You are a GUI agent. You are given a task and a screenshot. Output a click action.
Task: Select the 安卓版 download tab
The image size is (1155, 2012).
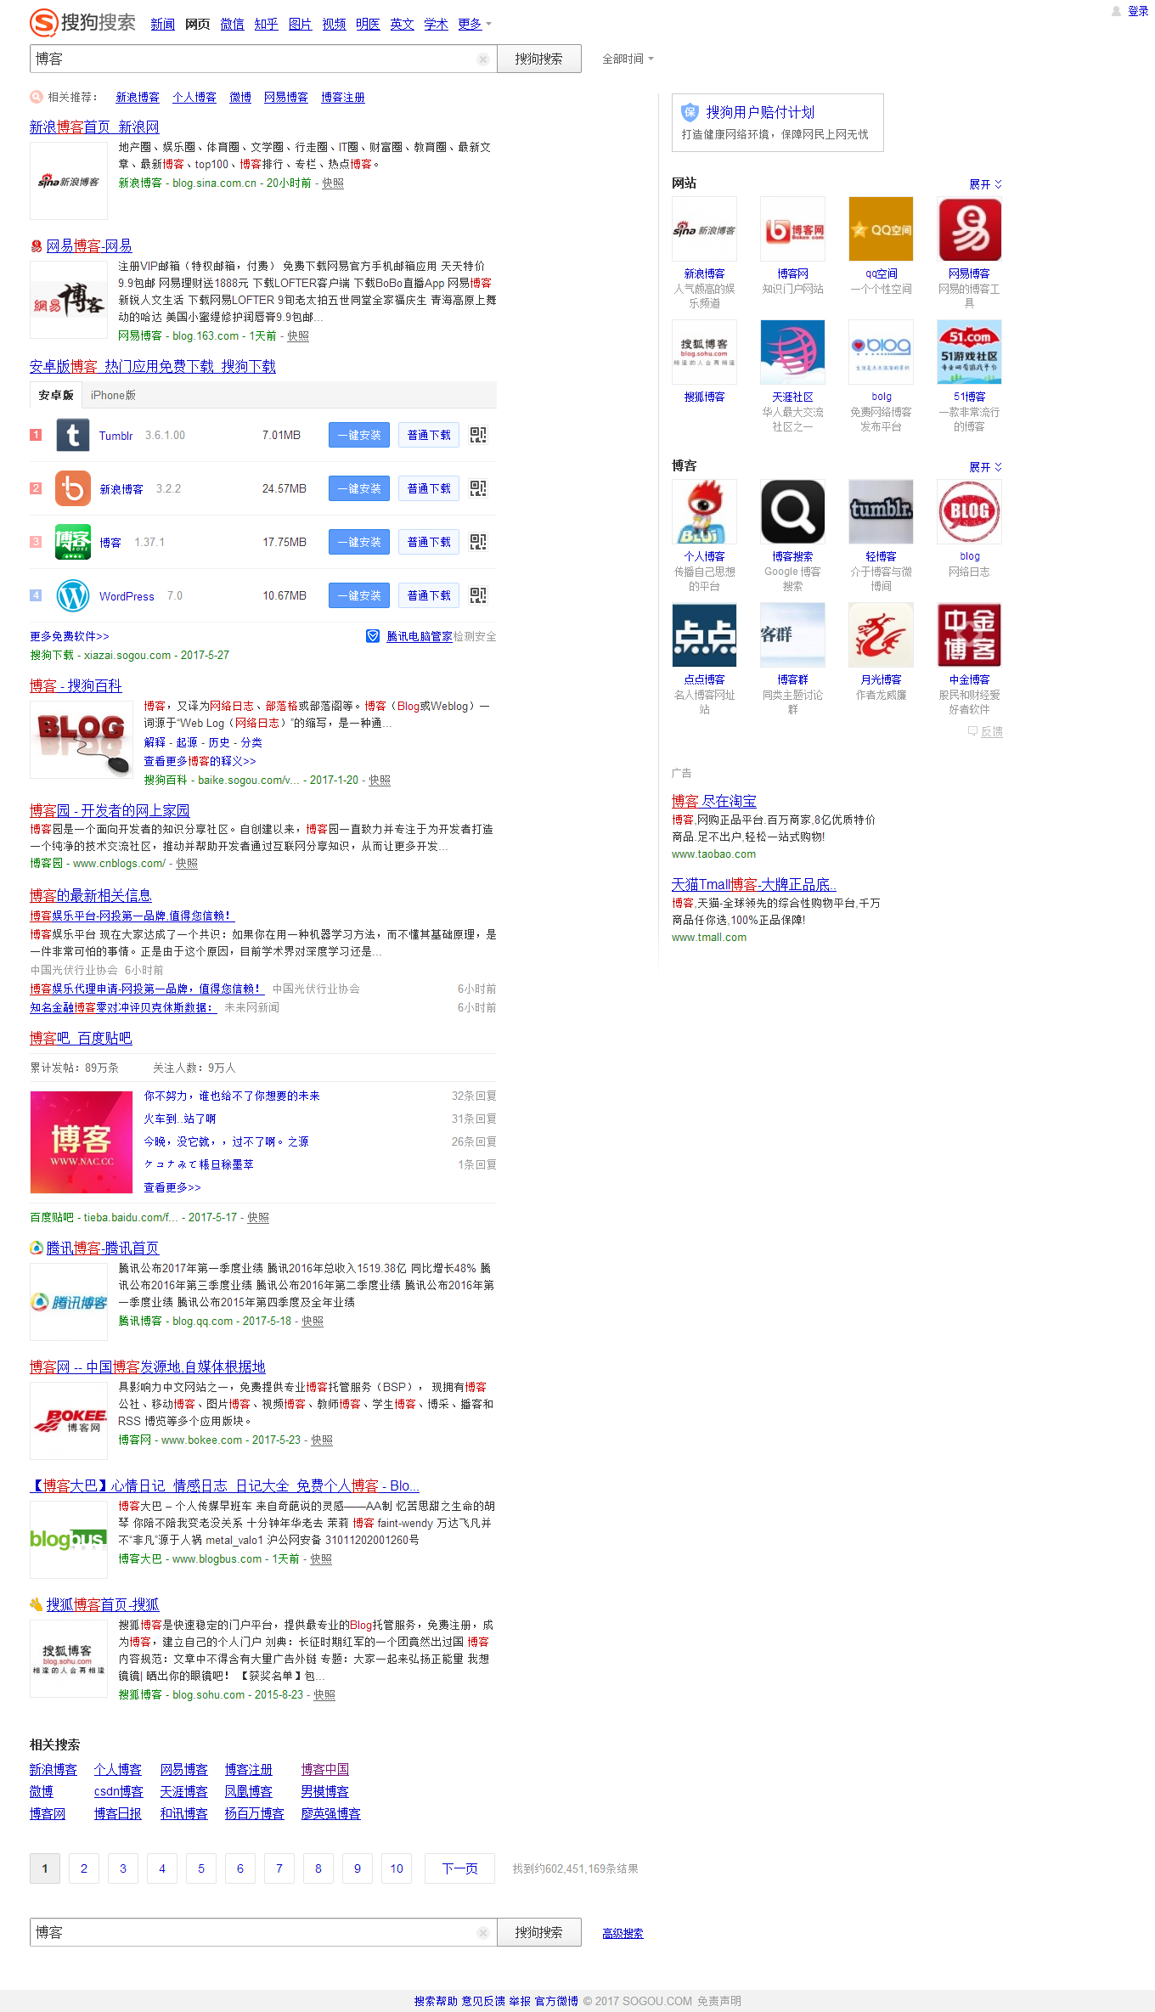(x=56, y=396)
